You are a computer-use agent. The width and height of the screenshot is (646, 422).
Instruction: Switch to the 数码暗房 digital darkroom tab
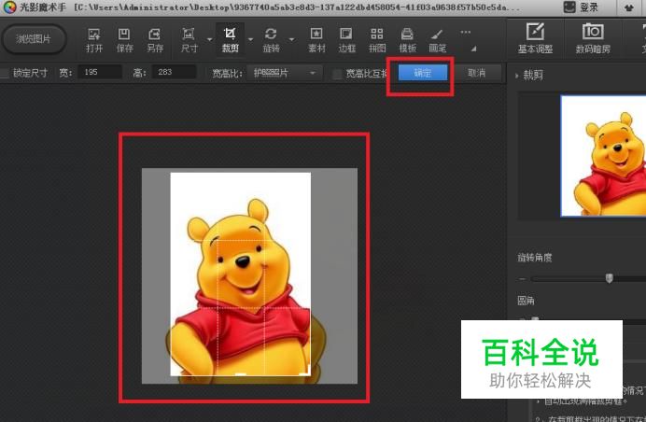(593, 38)
